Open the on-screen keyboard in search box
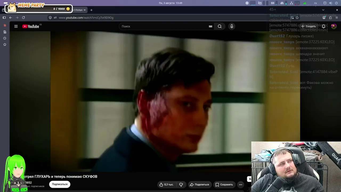The width and height of the screenshot is (341, 192). (x=210, y=26)
